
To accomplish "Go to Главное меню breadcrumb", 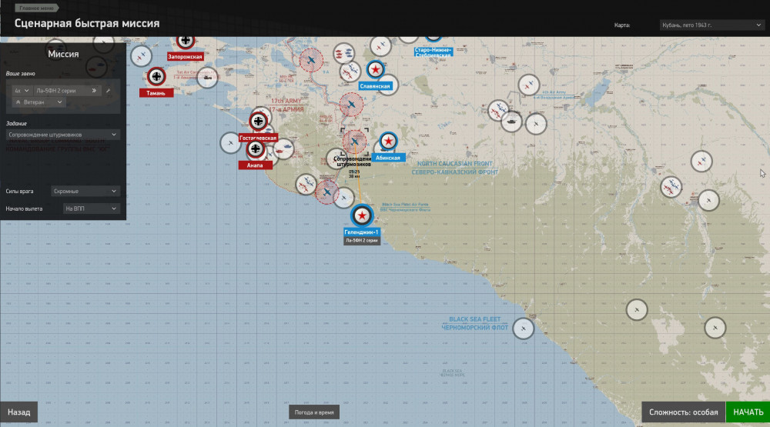I will (x=36, y=8).
